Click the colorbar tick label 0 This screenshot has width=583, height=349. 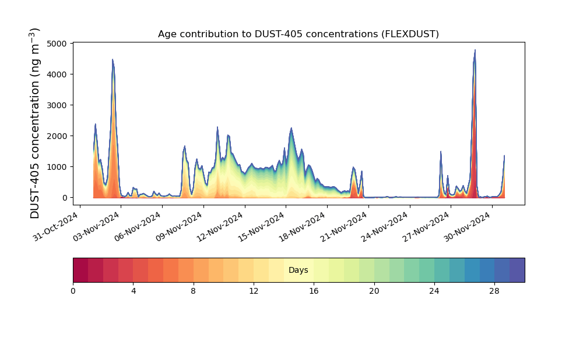point(73,291)
